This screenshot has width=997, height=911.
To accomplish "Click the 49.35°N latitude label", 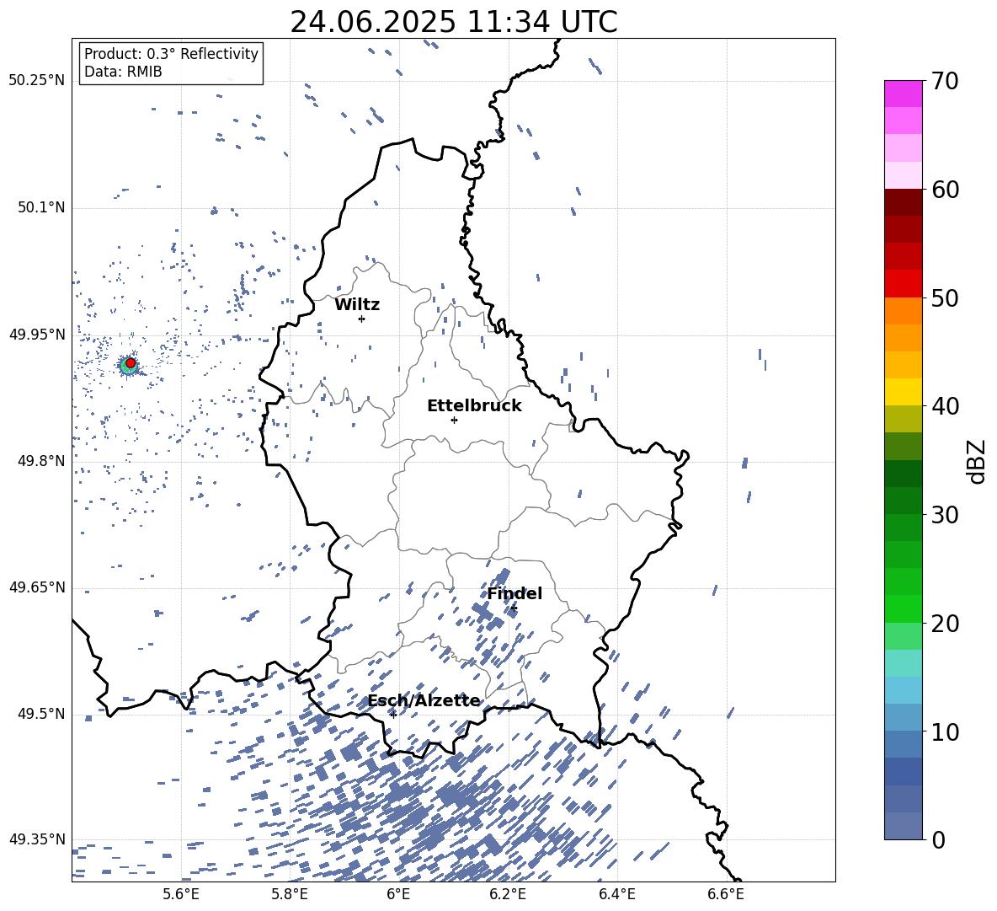I will (37, 839).
